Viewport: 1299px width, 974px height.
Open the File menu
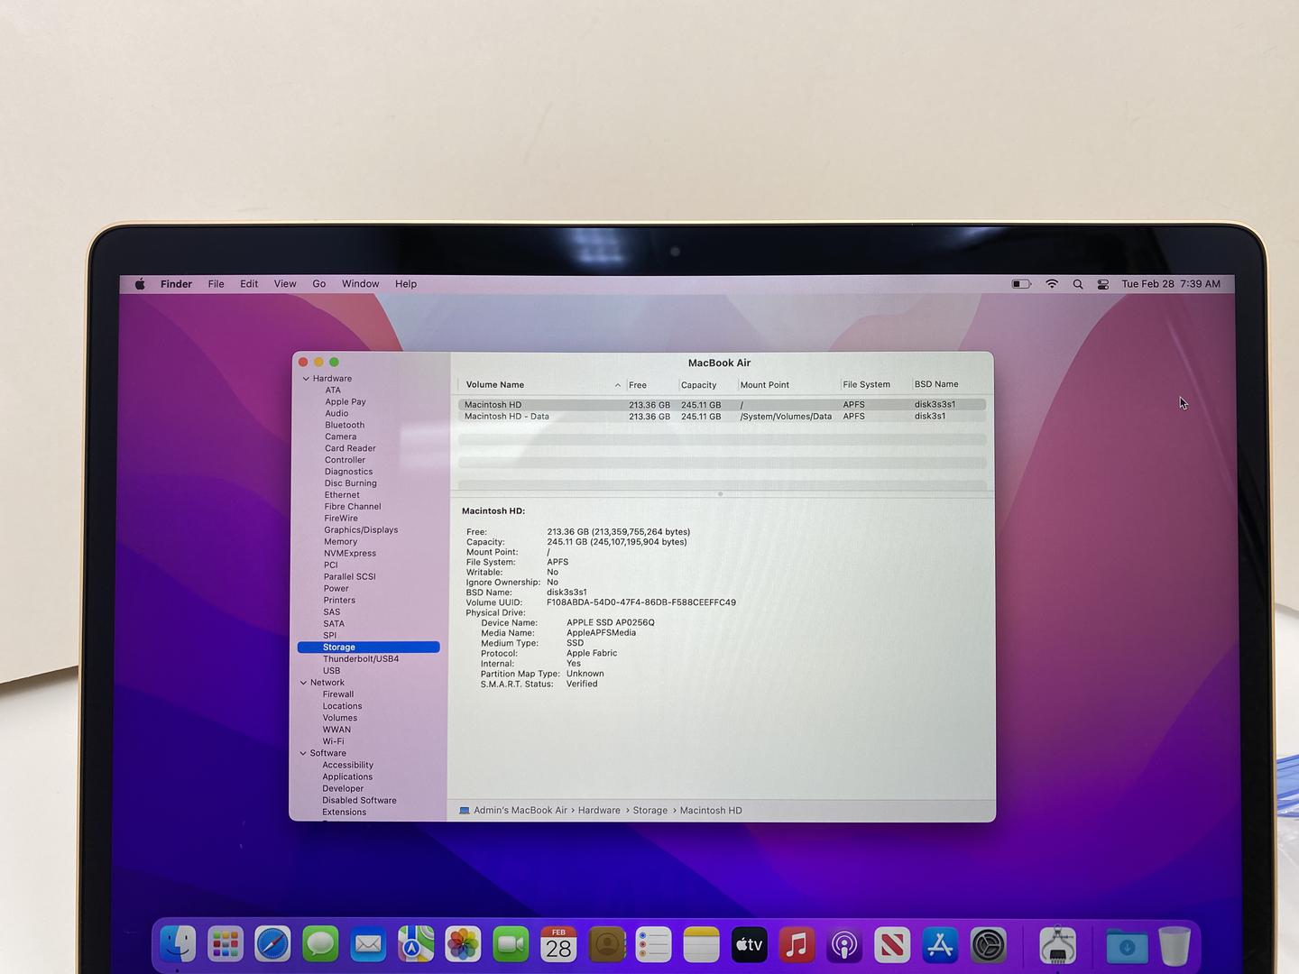point(216,284)
